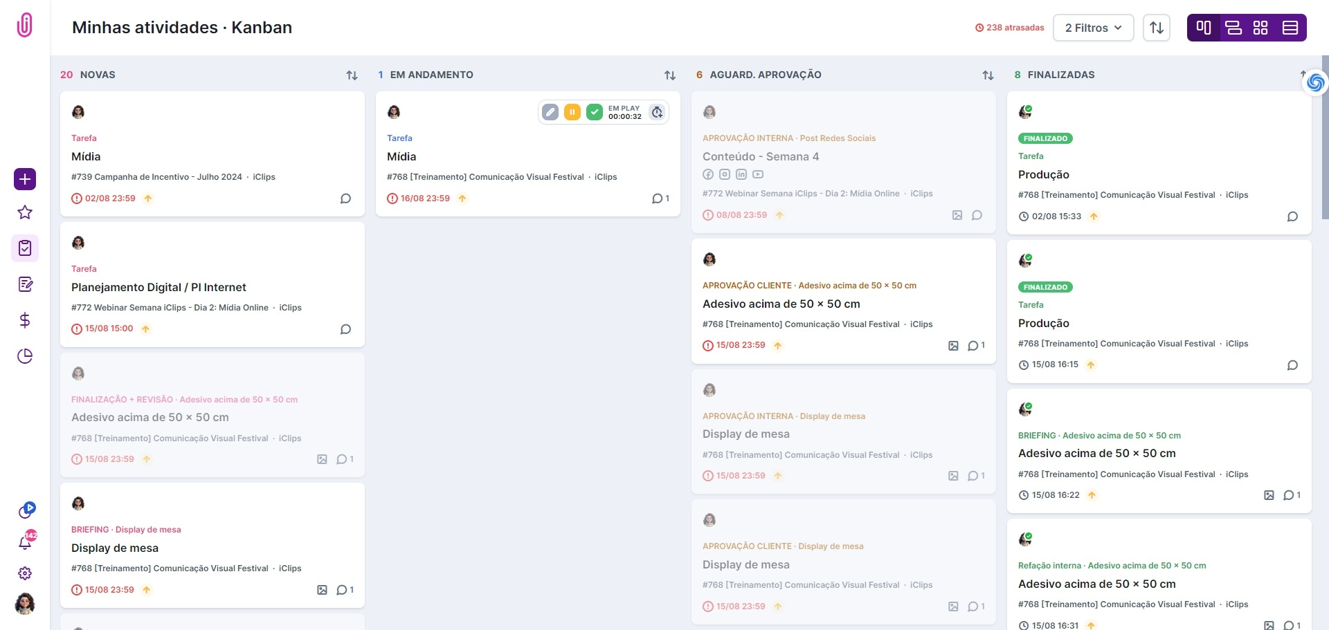1329x630 pixels.
Task: Pause the running timer
Action: 572,112
